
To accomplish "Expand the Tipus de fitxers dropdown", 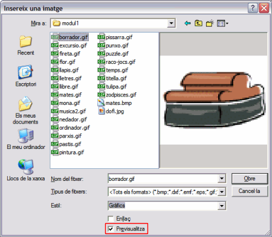I will point(222,192).
